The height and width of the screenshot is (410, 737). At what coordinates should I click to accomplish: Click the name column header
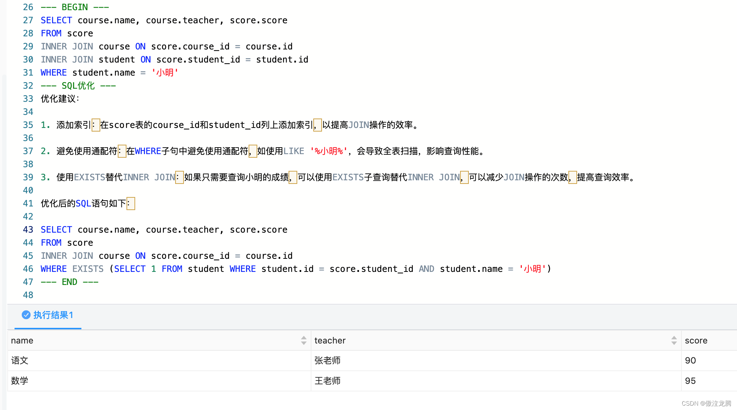22,340
